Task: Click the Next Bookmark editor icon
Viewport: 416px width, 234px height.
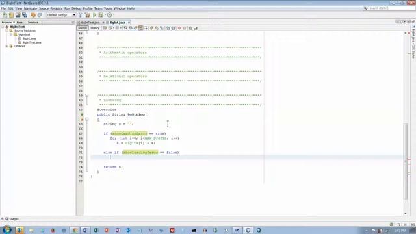Action: pos(157,28)
